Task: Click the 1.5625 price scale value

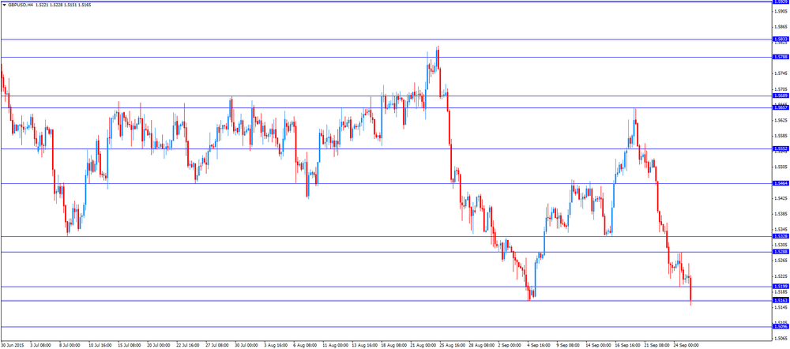Action: [x=781, y=120]
